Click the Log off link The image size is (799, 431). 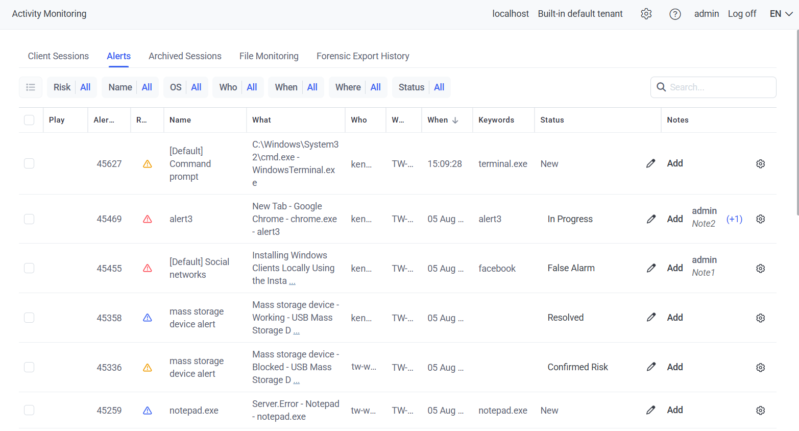click(x=742, y=14)
